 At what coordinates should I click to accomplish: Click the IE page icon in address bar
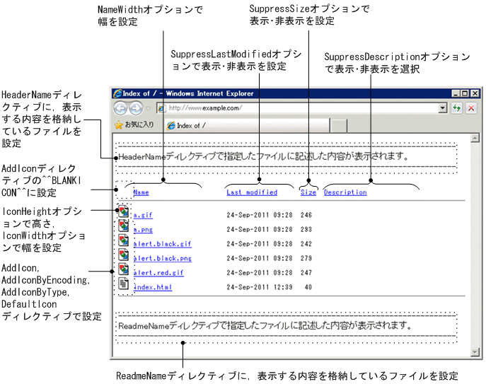[x=161, y=108]
